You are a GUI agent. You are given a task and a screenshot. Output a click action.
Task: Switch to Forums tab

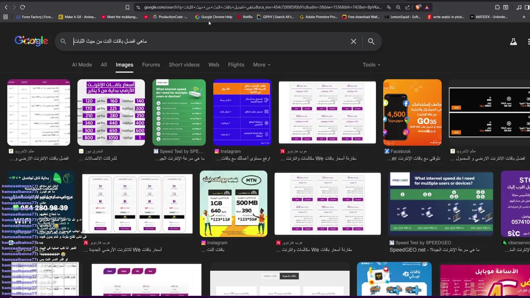[x=151, y=65]
